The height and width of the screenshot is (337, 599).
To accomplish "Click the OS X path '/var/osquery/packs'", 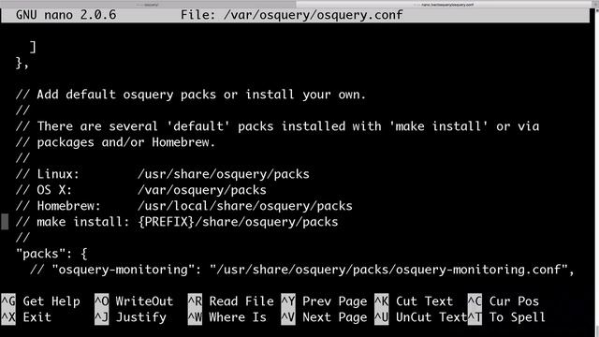I will click(x=202, y=190).
